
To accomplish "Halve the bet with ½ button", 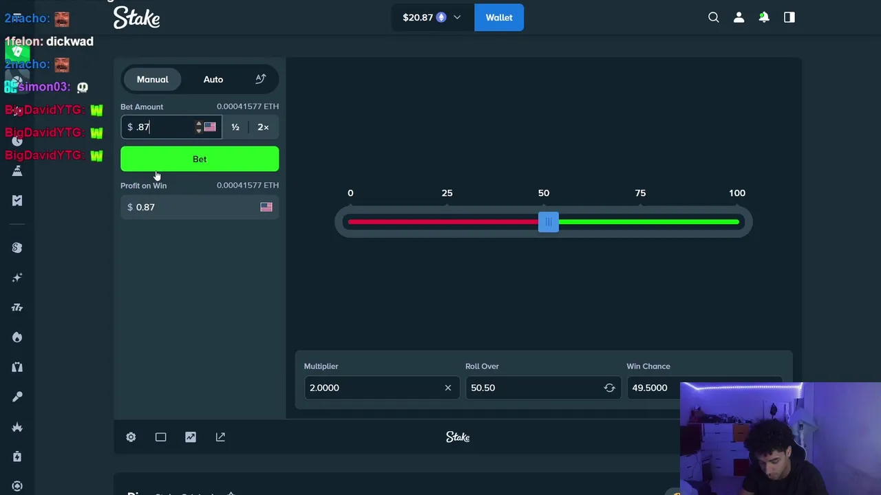I will pos(235,126).
